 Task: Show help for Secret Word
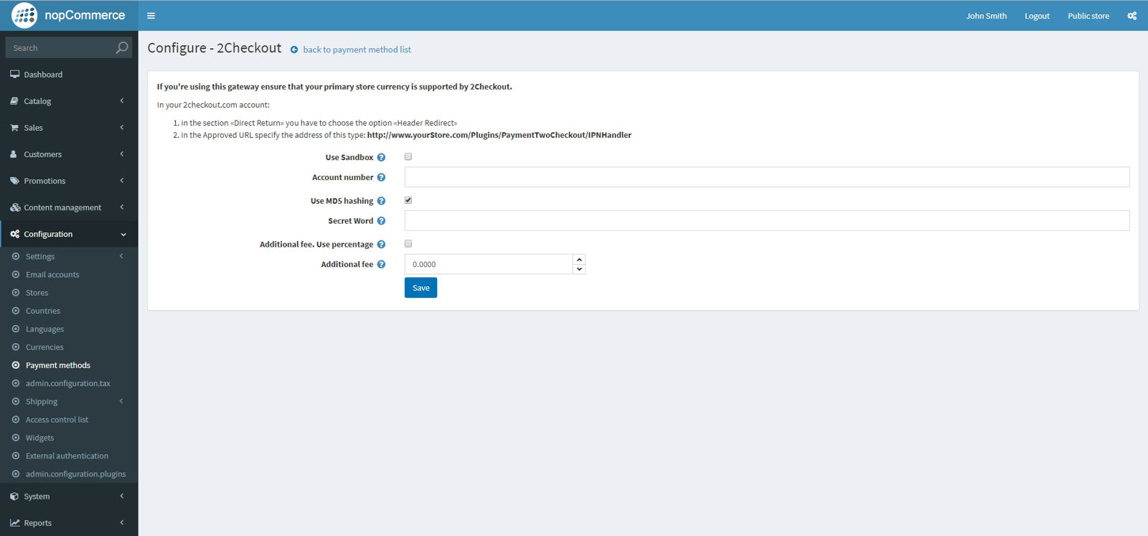pyautogui.click(x=381, y=221)
